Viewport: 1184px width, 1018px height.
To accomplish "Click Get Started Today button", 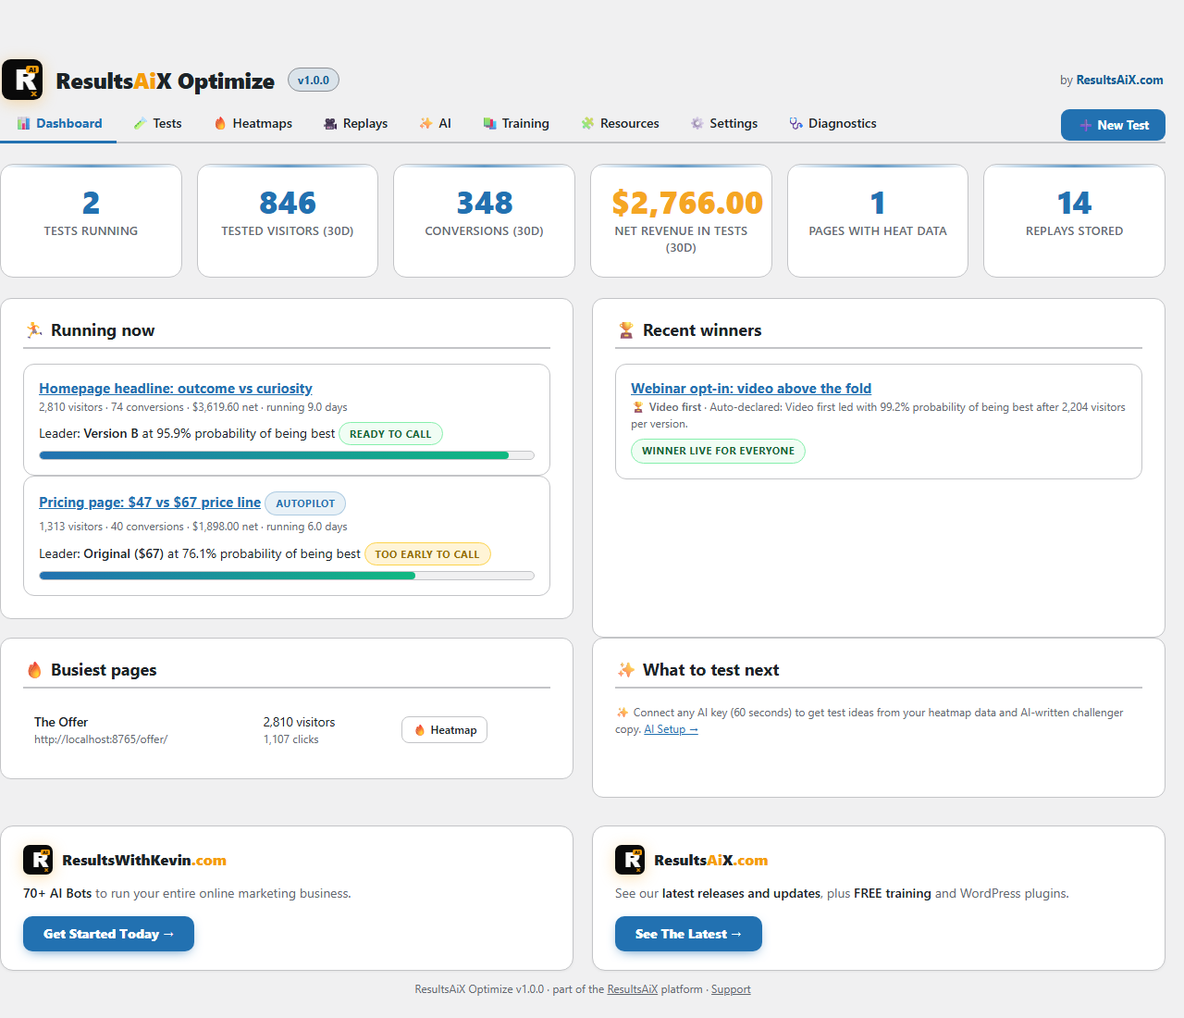I will coord(108,934).
